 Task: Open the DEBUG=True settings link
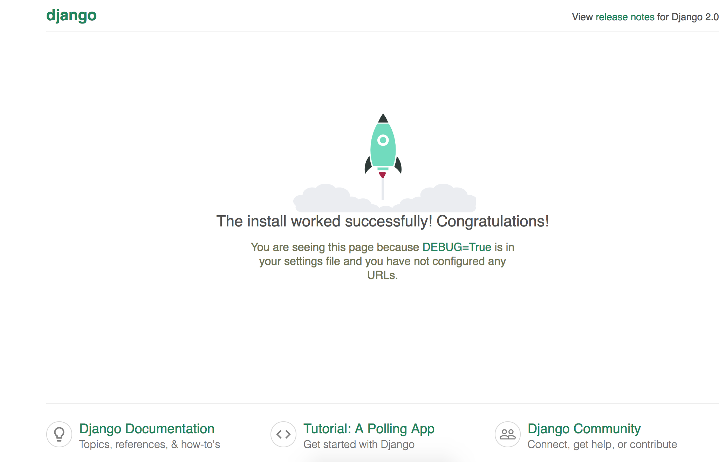click(x=457, y=247)
